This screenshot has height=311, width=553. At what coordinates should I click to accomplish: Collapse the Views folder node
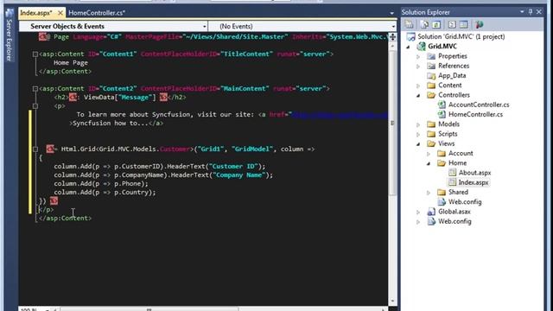[418, 144]
